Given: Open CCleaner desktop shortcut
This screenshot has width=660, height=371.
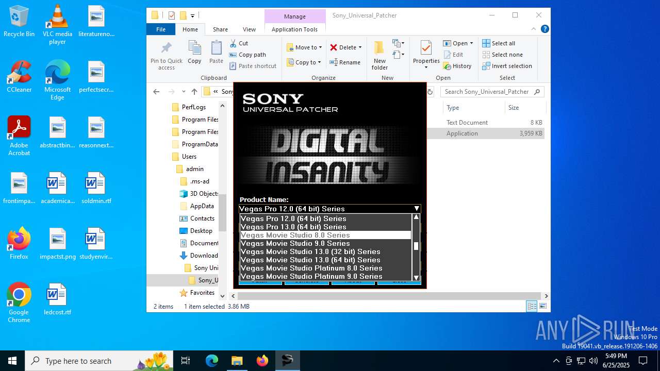Looking at the screenshot, I should point(19,76).
